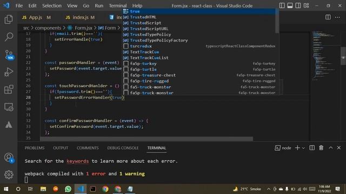Open the Selection menu
The height and width of the screenshot is (194, 346).
(52, 6)
